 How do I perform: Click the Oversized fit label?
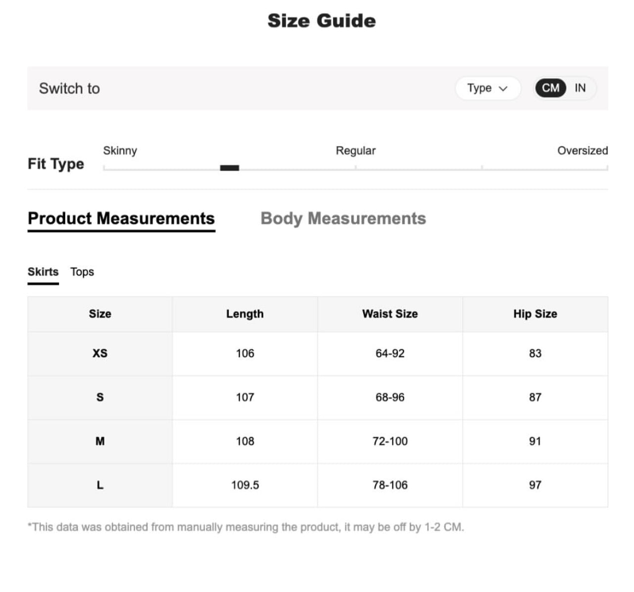(x=582, y=151)
